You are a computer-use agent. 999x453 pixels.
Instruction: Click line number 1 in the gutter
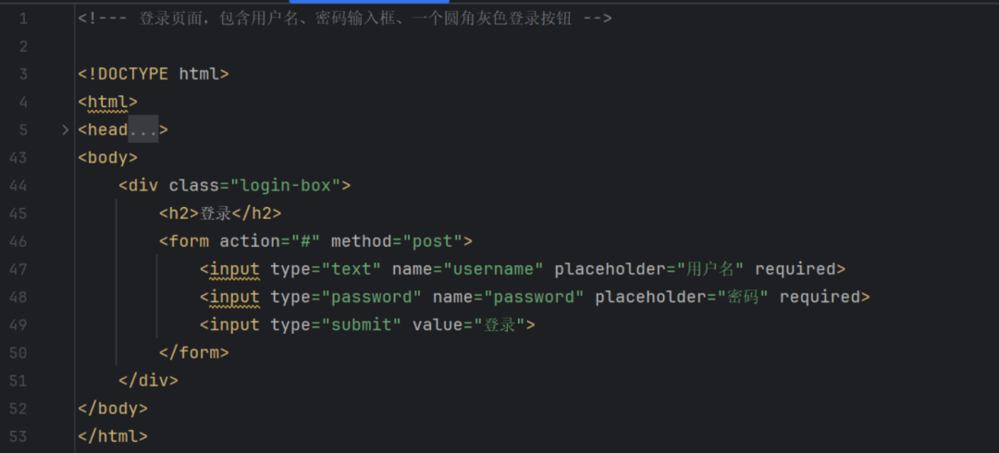click(23, 18)
